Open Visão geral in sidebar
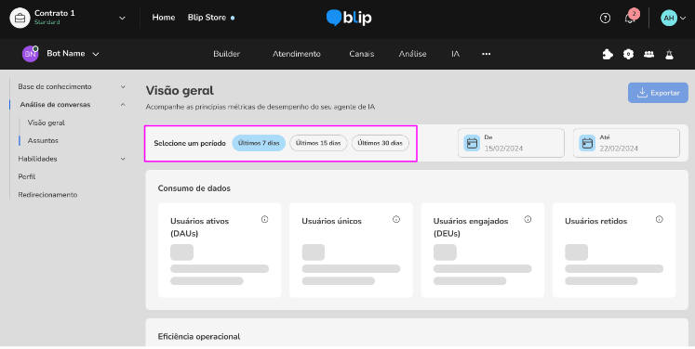The width and height of the screenshot is (695, 349). (47, 123)
